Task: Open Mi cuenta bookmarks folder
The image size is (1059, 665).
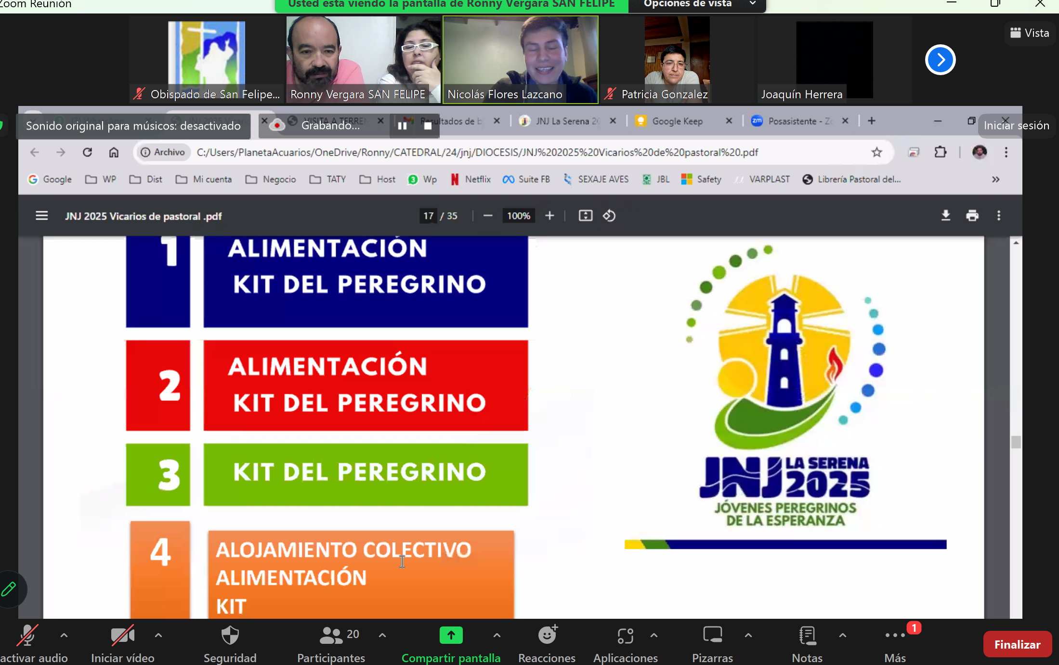Action: coord(204,179)
